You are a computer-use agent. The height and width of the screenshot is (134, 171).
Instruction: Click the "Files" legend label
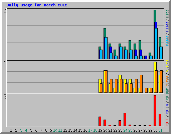click(167, 27)
